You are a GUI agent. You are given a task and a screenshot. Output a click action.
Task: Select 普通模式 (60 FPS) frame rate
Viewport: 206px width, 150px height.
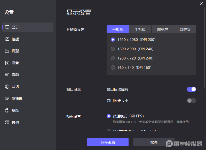coord(125,116)
